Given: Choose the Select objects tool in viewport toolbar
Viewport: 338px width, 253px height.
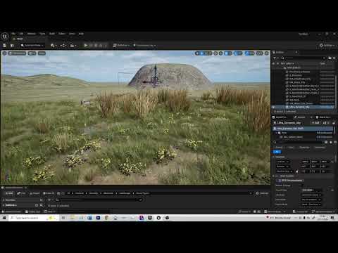Looking at the screenshot, I should tap(197, 53).
